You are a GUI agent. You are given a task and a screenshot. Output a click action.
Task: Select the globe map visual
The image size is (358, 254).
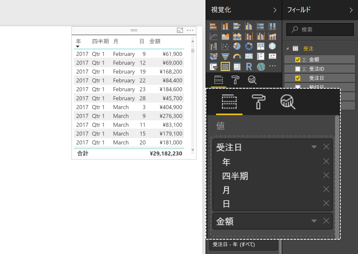click(272, 46)
